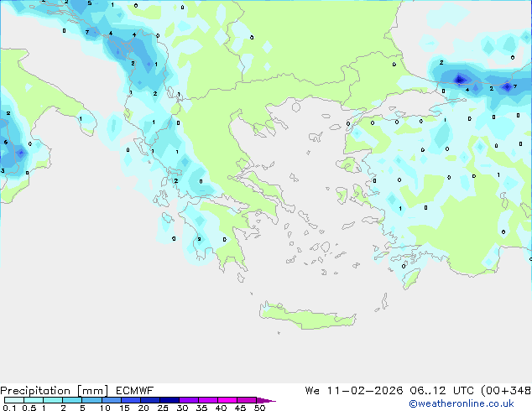Click the '45' legend scale label
This screenshot has height=411, width=532.
point(240,408)
